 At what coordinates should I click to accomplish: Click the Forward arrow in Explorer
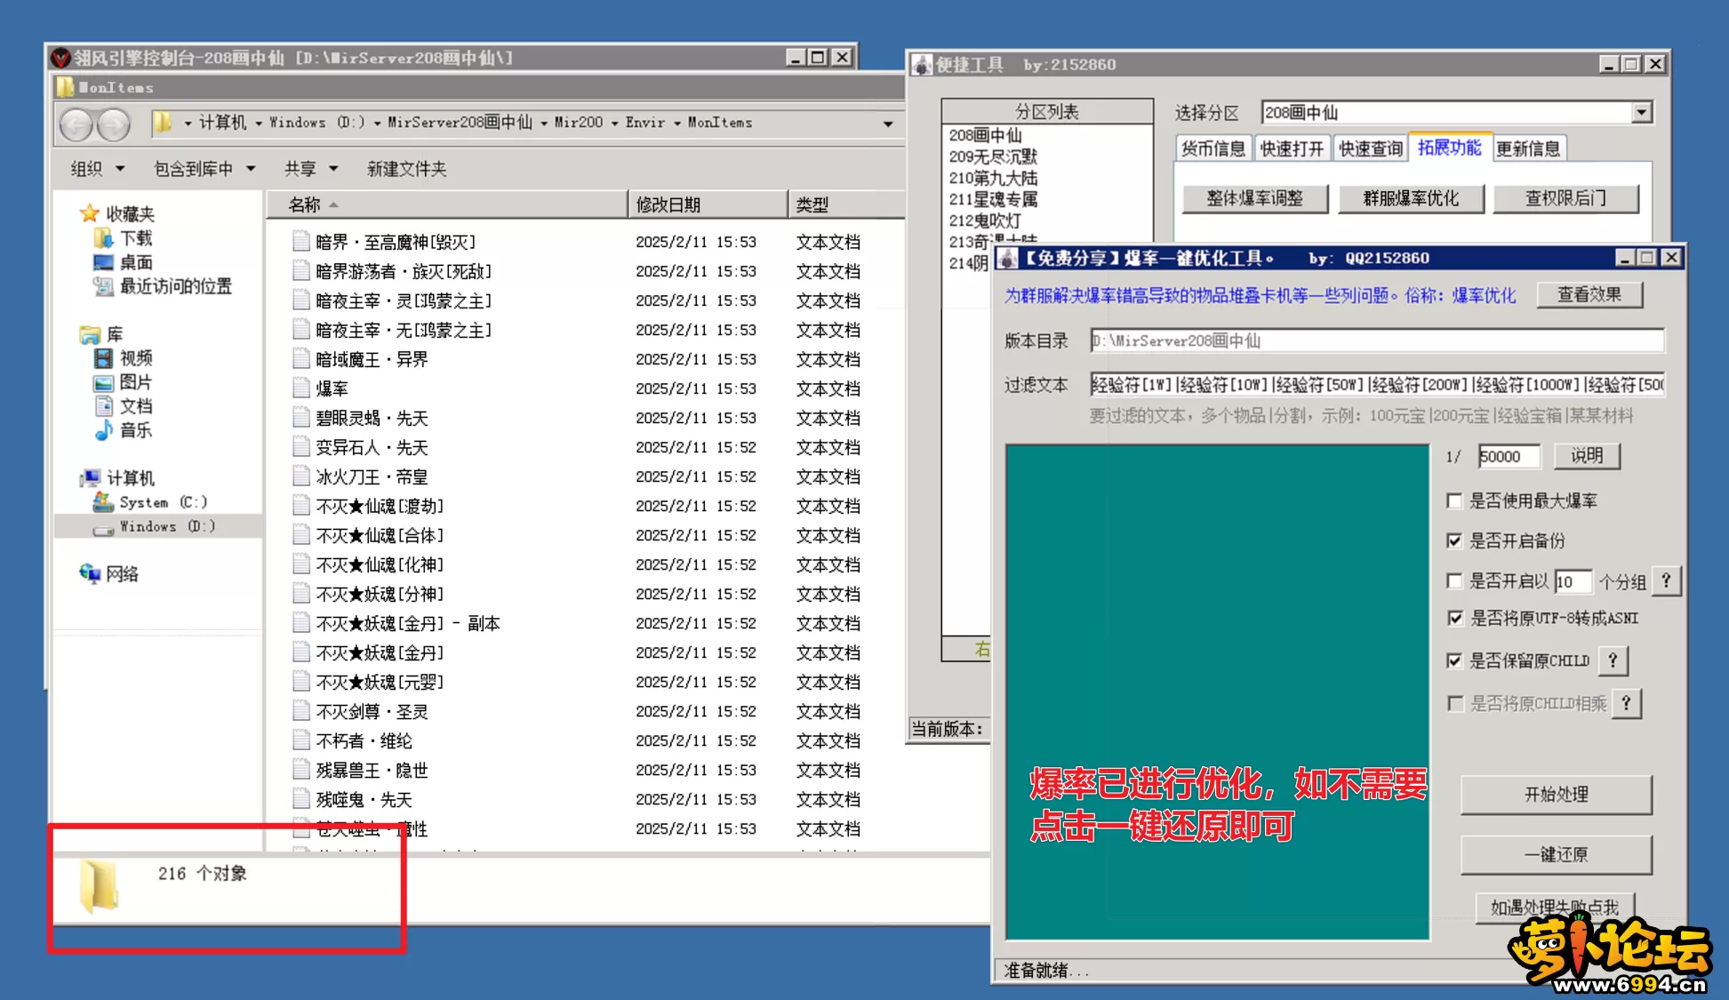(x=114, y=124)
